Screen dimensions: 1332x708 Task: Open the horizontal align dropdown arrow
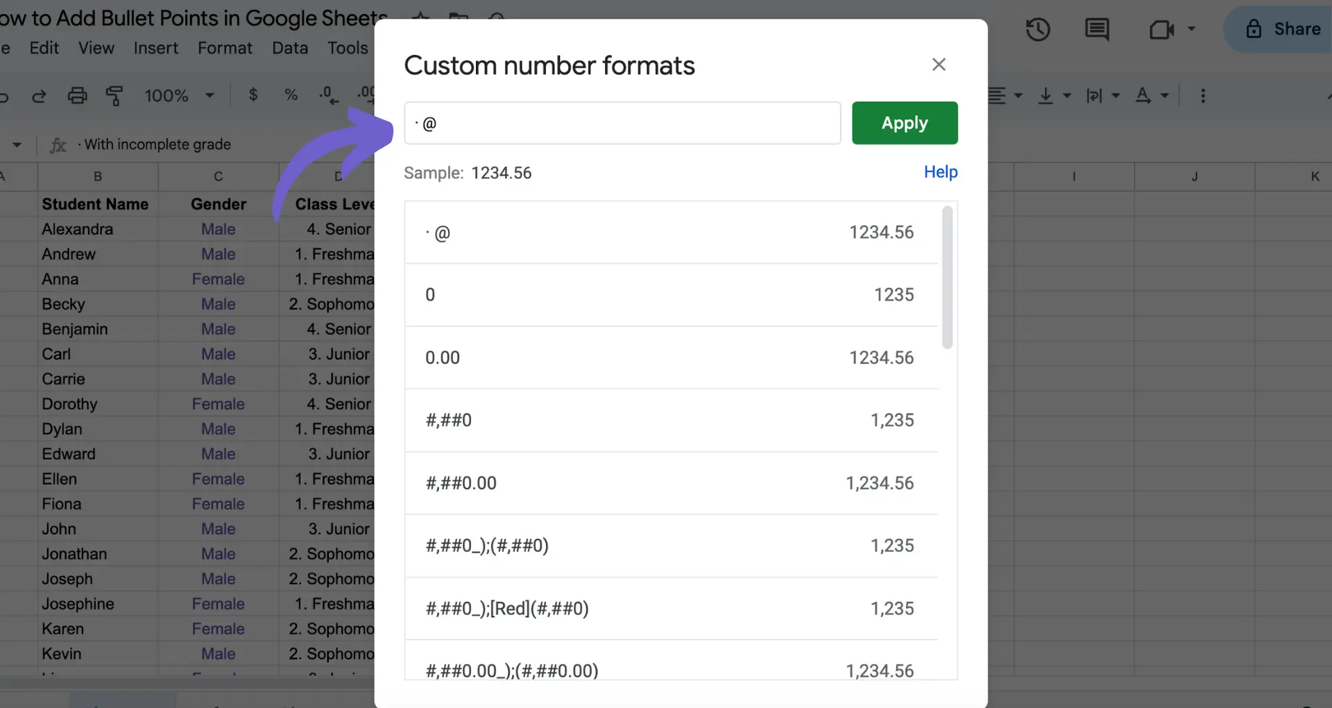[x=1018, y=95]
